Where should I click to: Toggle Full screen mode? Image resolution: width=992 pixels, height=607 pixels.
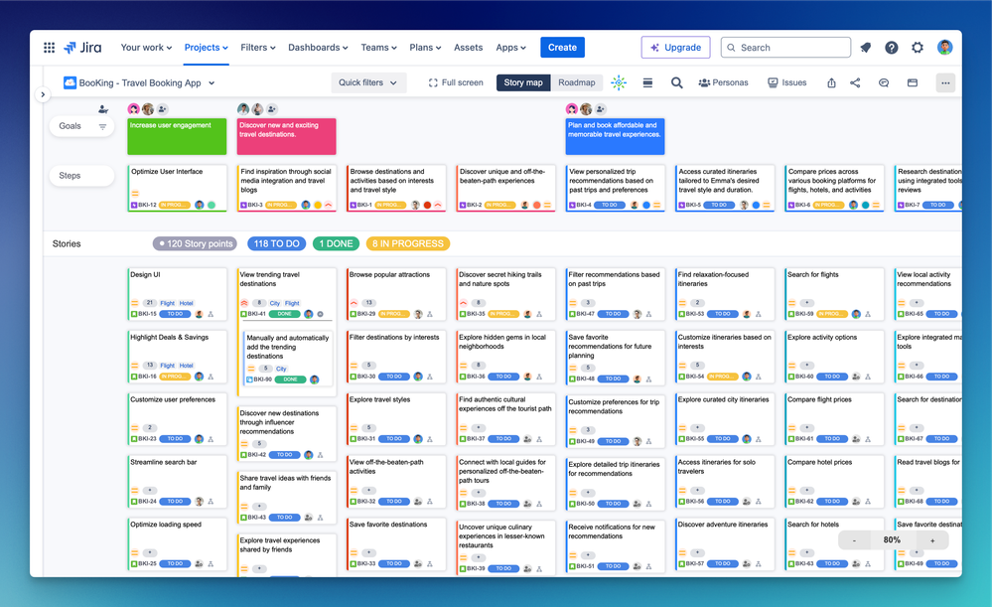(x=456, y=82)
